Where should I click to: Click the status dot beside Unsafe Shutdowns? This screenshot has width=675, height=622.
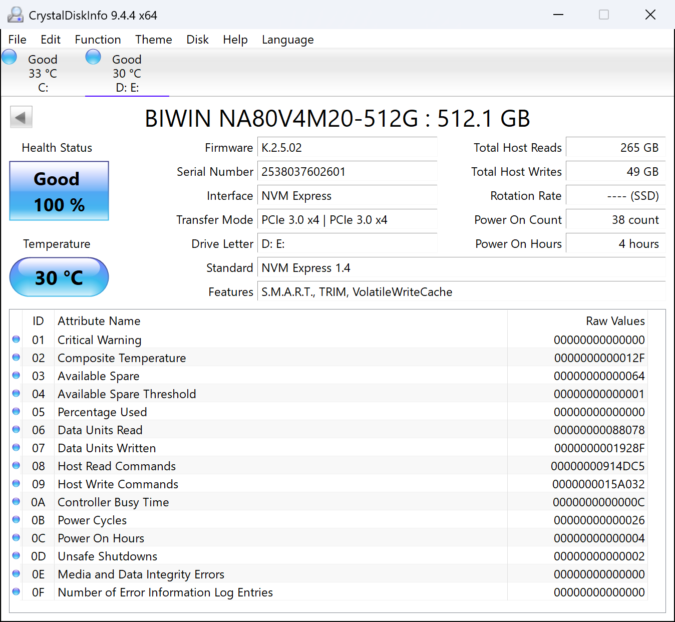tap(16, 555)
